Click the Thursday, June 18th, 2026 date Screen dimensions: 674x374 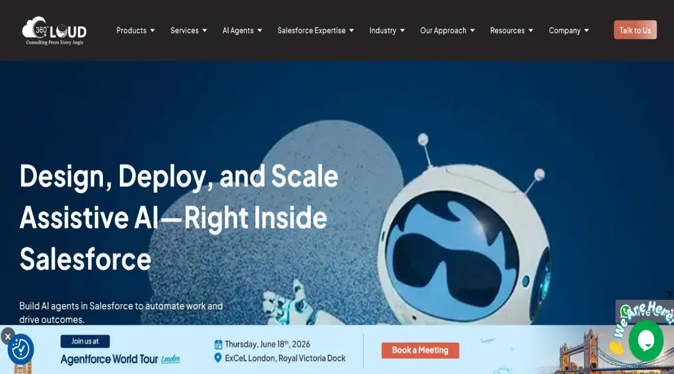click(267, 344)
